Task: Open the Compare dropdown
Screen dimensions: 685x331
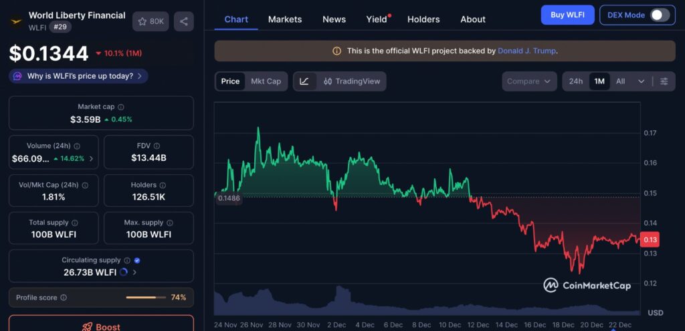Action: [x=529, y=81]
